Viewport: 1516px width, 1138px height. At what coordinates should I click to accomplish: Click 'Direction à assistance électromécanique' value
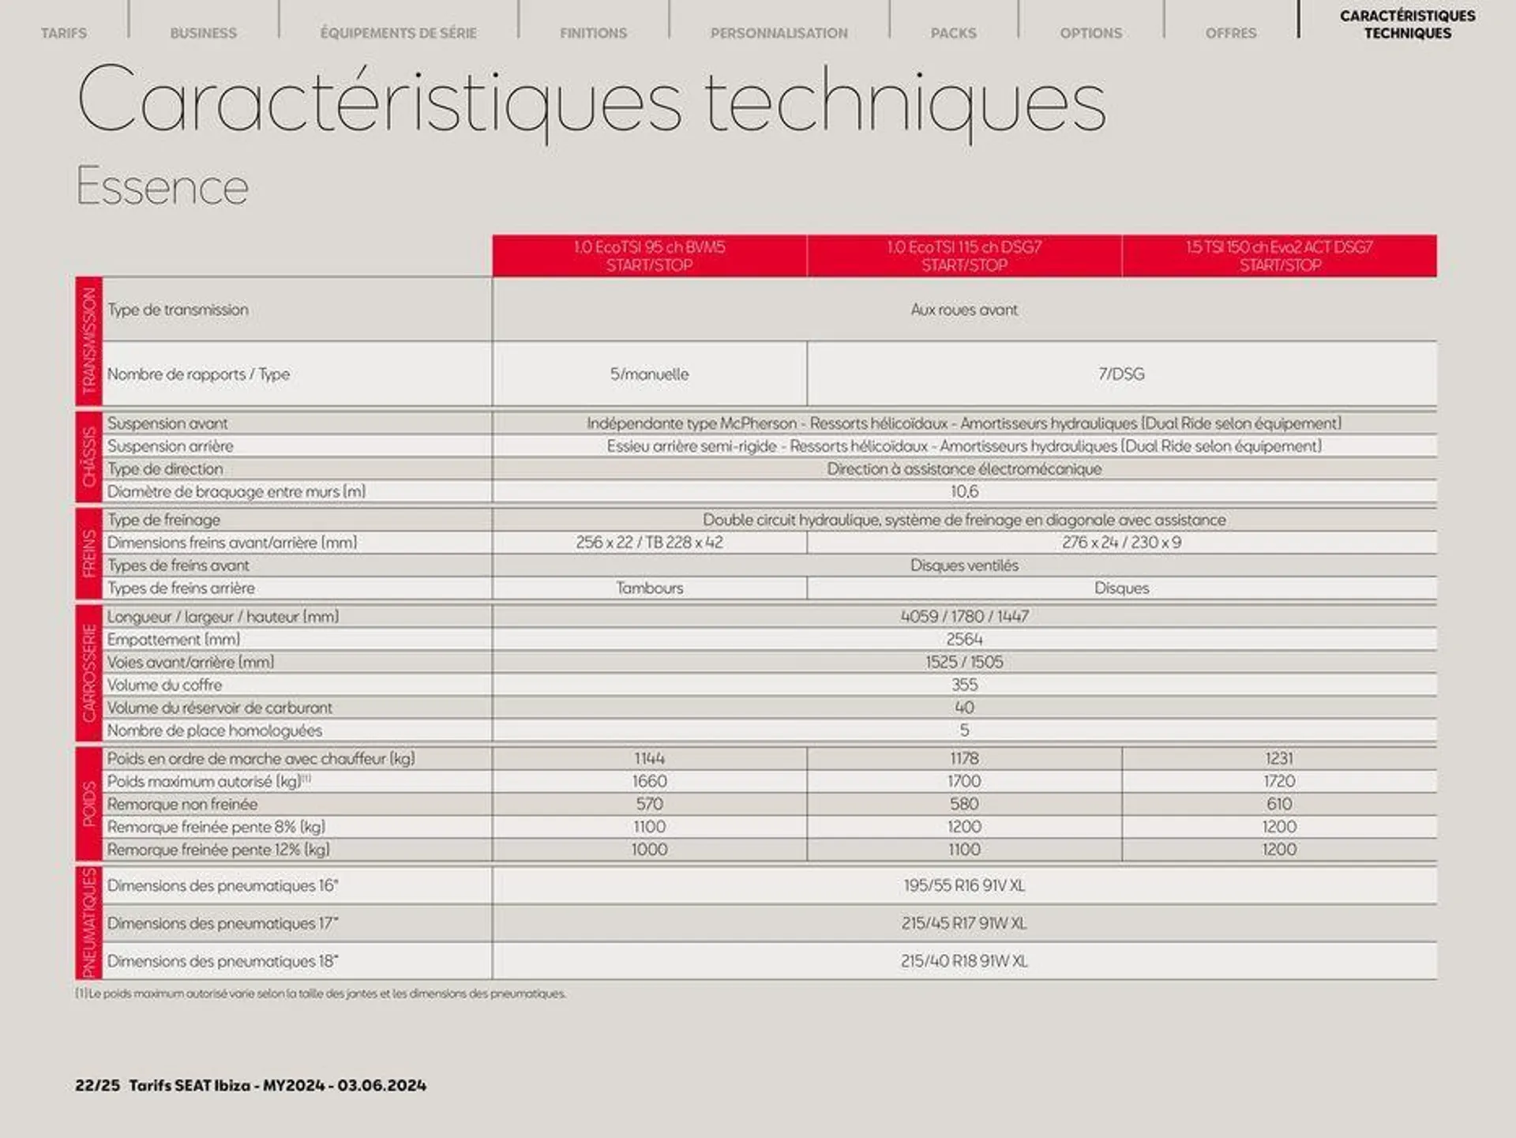click(964, 469)
